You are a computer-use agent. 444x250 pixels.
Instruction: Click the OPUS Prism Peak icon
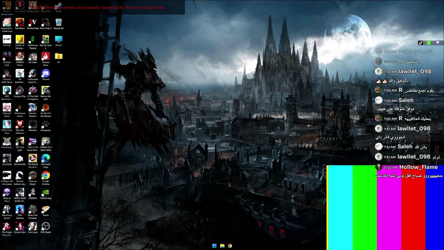[x=7, y=127]
